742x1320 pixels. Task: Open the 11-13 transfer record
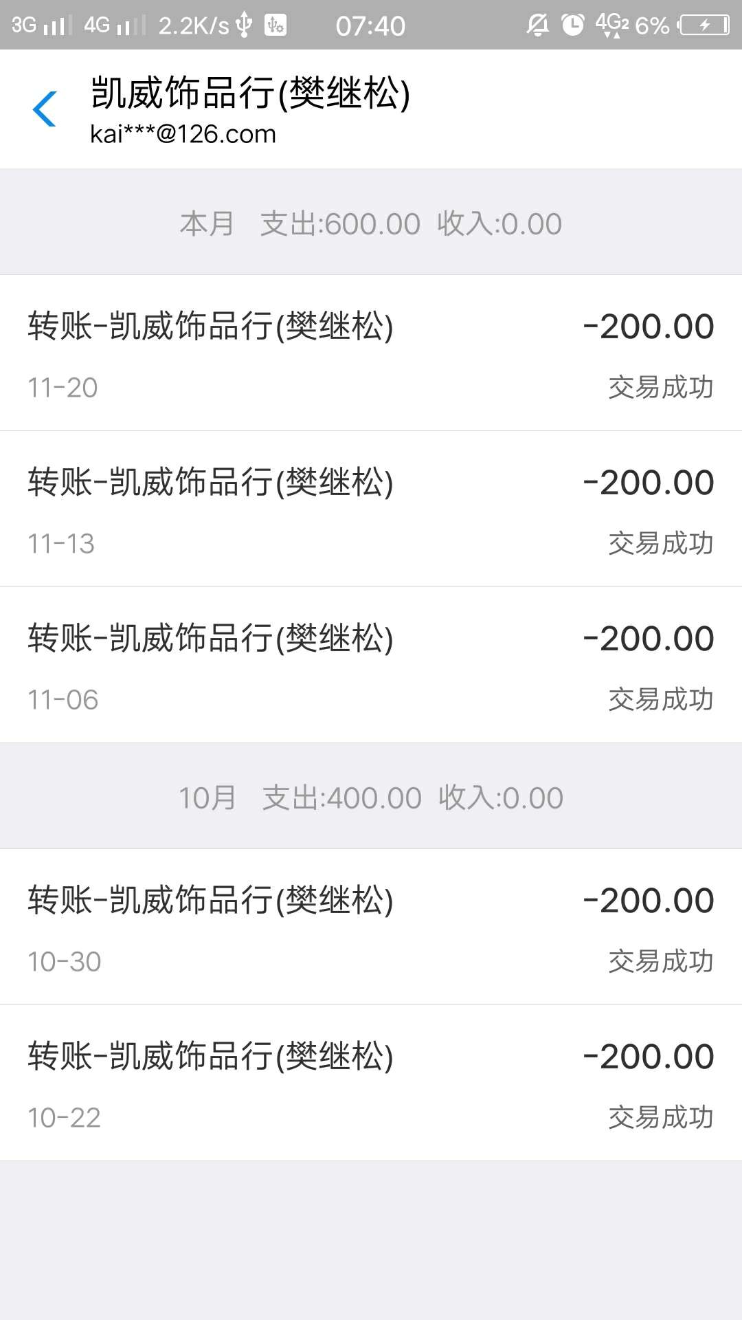tap(371, 509)
